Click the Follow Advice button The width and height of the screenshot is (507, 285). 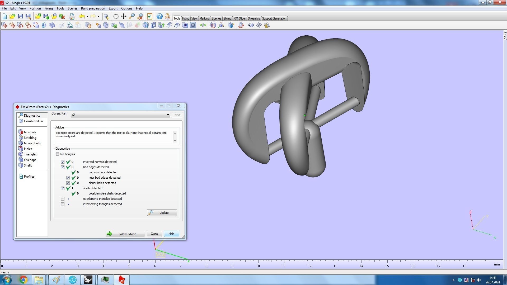[125, 234]
